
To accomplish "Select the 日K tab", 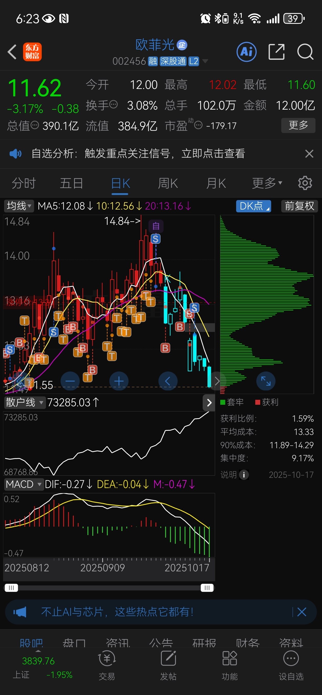I will (x=120, y=183).
